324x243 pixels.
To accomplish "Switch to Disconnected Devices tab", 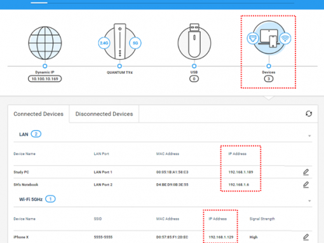I will 104,114.
